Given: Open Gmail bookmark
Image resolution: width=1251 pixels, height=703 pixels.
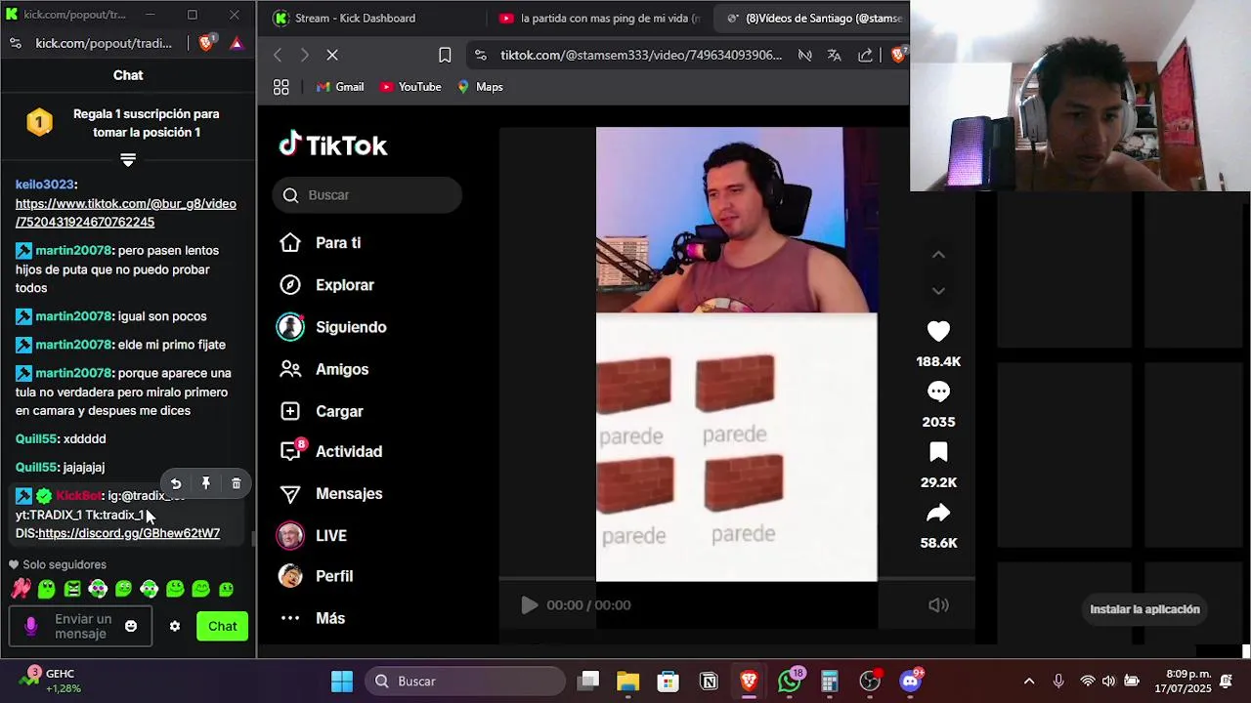Looking at the screenshot, I should click(340, 87).
